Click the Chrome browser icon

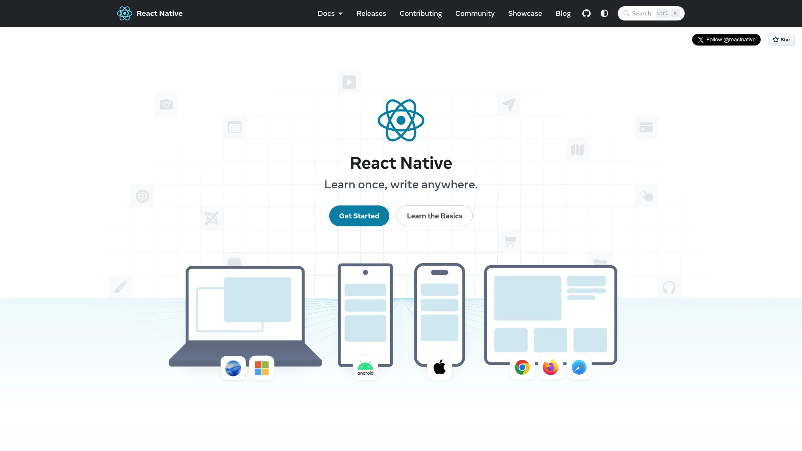click(522, 367)
